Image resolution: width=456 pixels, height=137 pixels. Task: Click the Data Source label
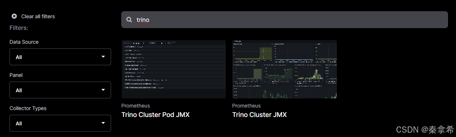pyautogui.click(x=24, y=42)
